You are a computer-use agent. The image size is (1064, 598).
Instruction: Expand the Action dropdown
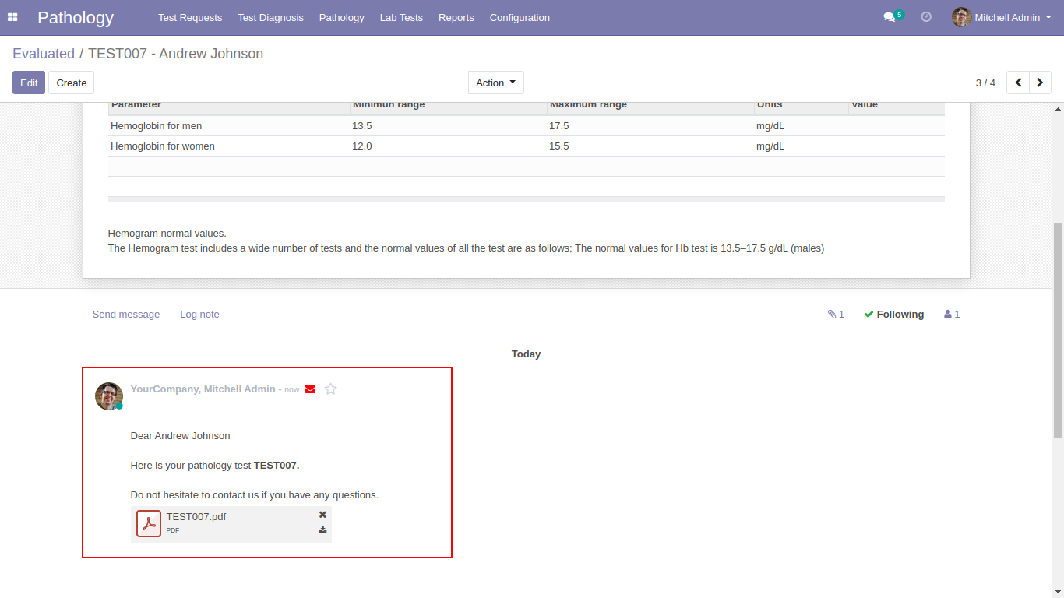495,83
